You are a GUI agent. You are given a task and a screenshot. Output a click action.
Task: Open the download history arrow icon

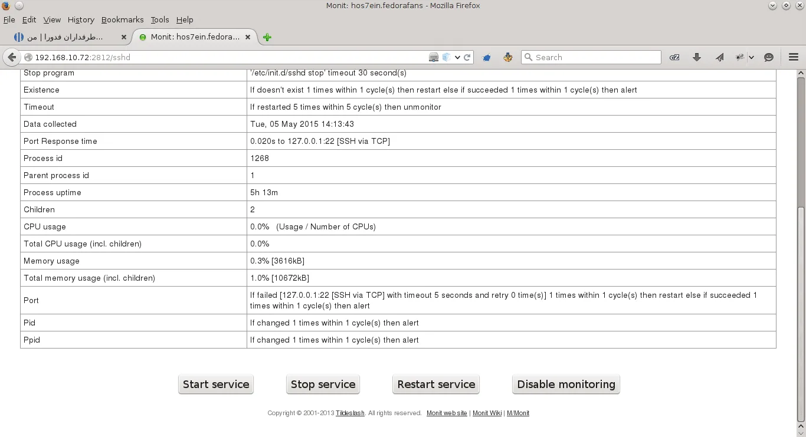(x=697, y=57)
